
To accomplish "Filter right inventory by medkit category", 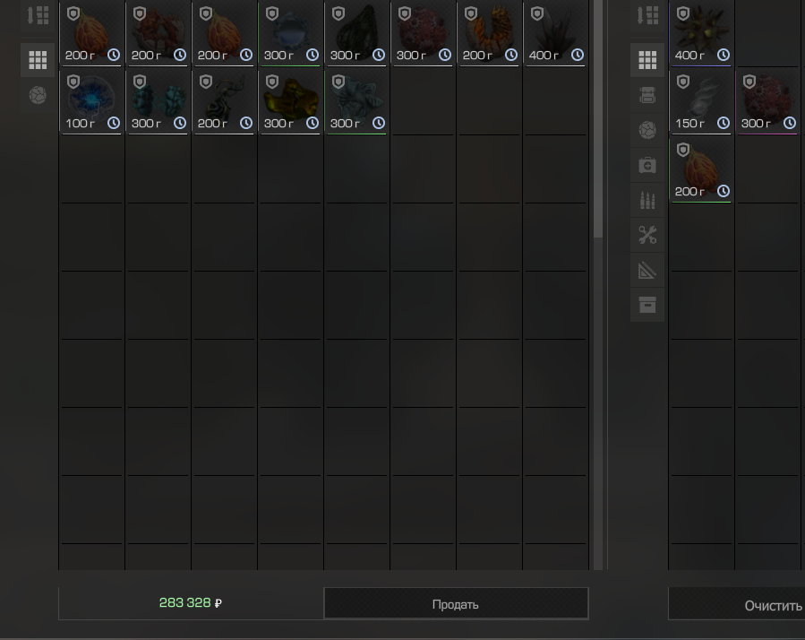I will [647, 165].
